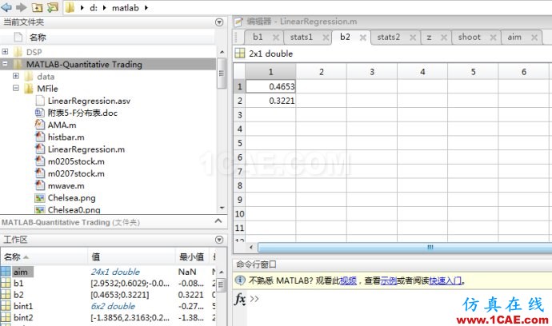Click the mwave.m script icon

(x=40, y=185)
